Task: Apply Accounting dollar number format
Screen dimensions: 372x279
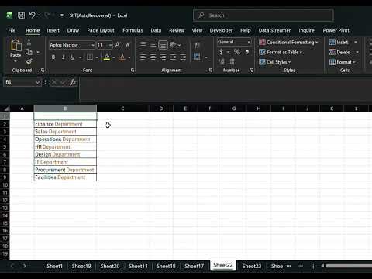Action: pos(221,52)
